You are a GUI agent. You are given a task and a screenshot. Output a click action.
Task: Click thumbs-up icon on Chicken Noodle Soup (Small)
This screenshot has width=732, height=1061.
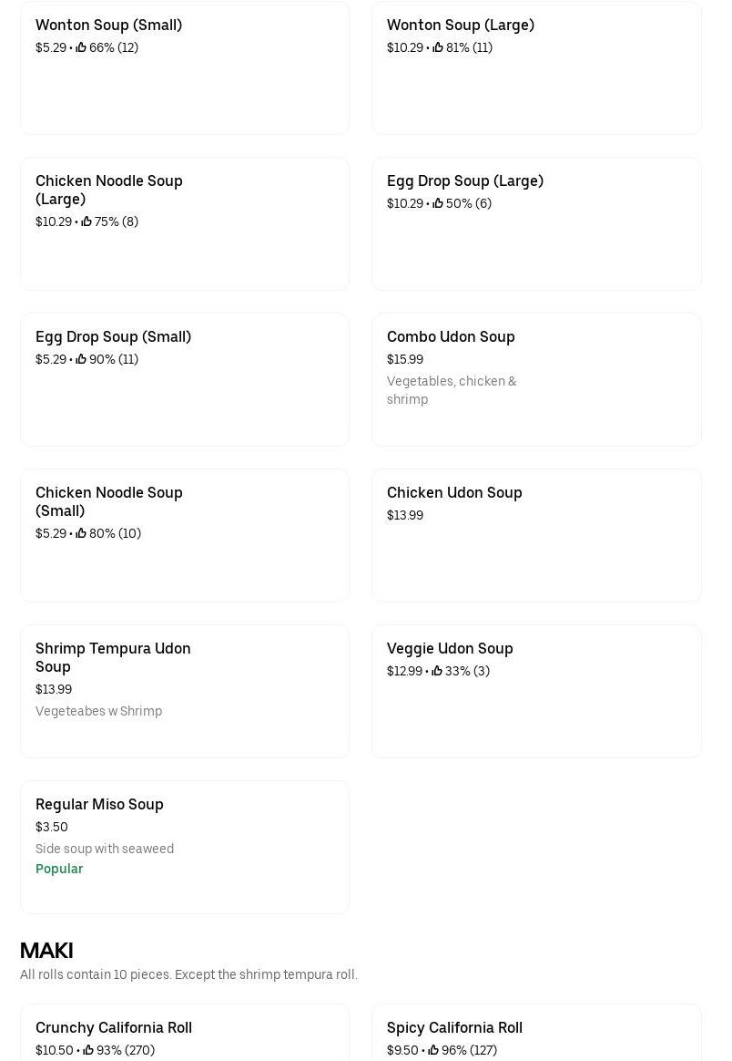pyautogui.click(x=81, y=533)
